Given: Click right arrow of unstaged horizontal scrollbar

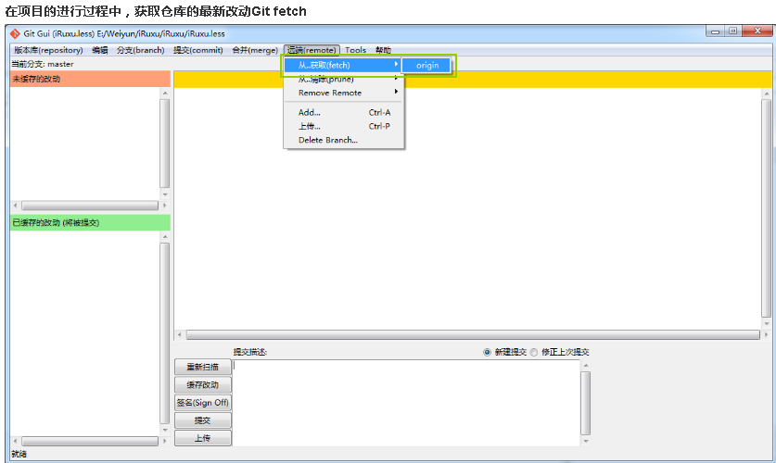Looking at the screenshot, I should (165, 206).
